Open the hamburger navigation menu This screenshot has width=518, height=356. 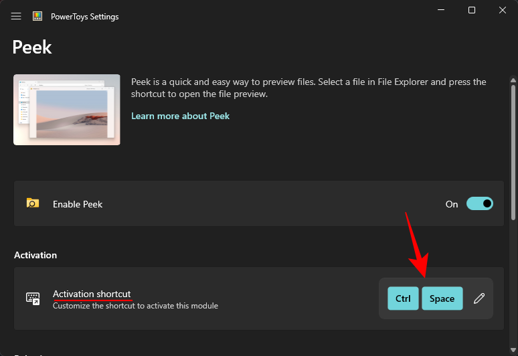[16, 16]
